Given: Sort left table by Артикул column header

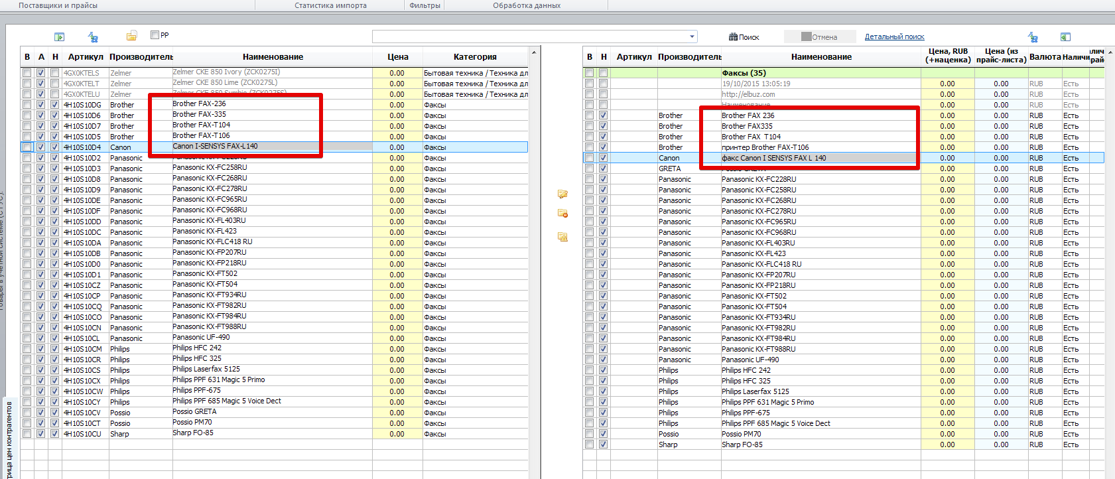Looking at the screenshot, I should [86, 57].
